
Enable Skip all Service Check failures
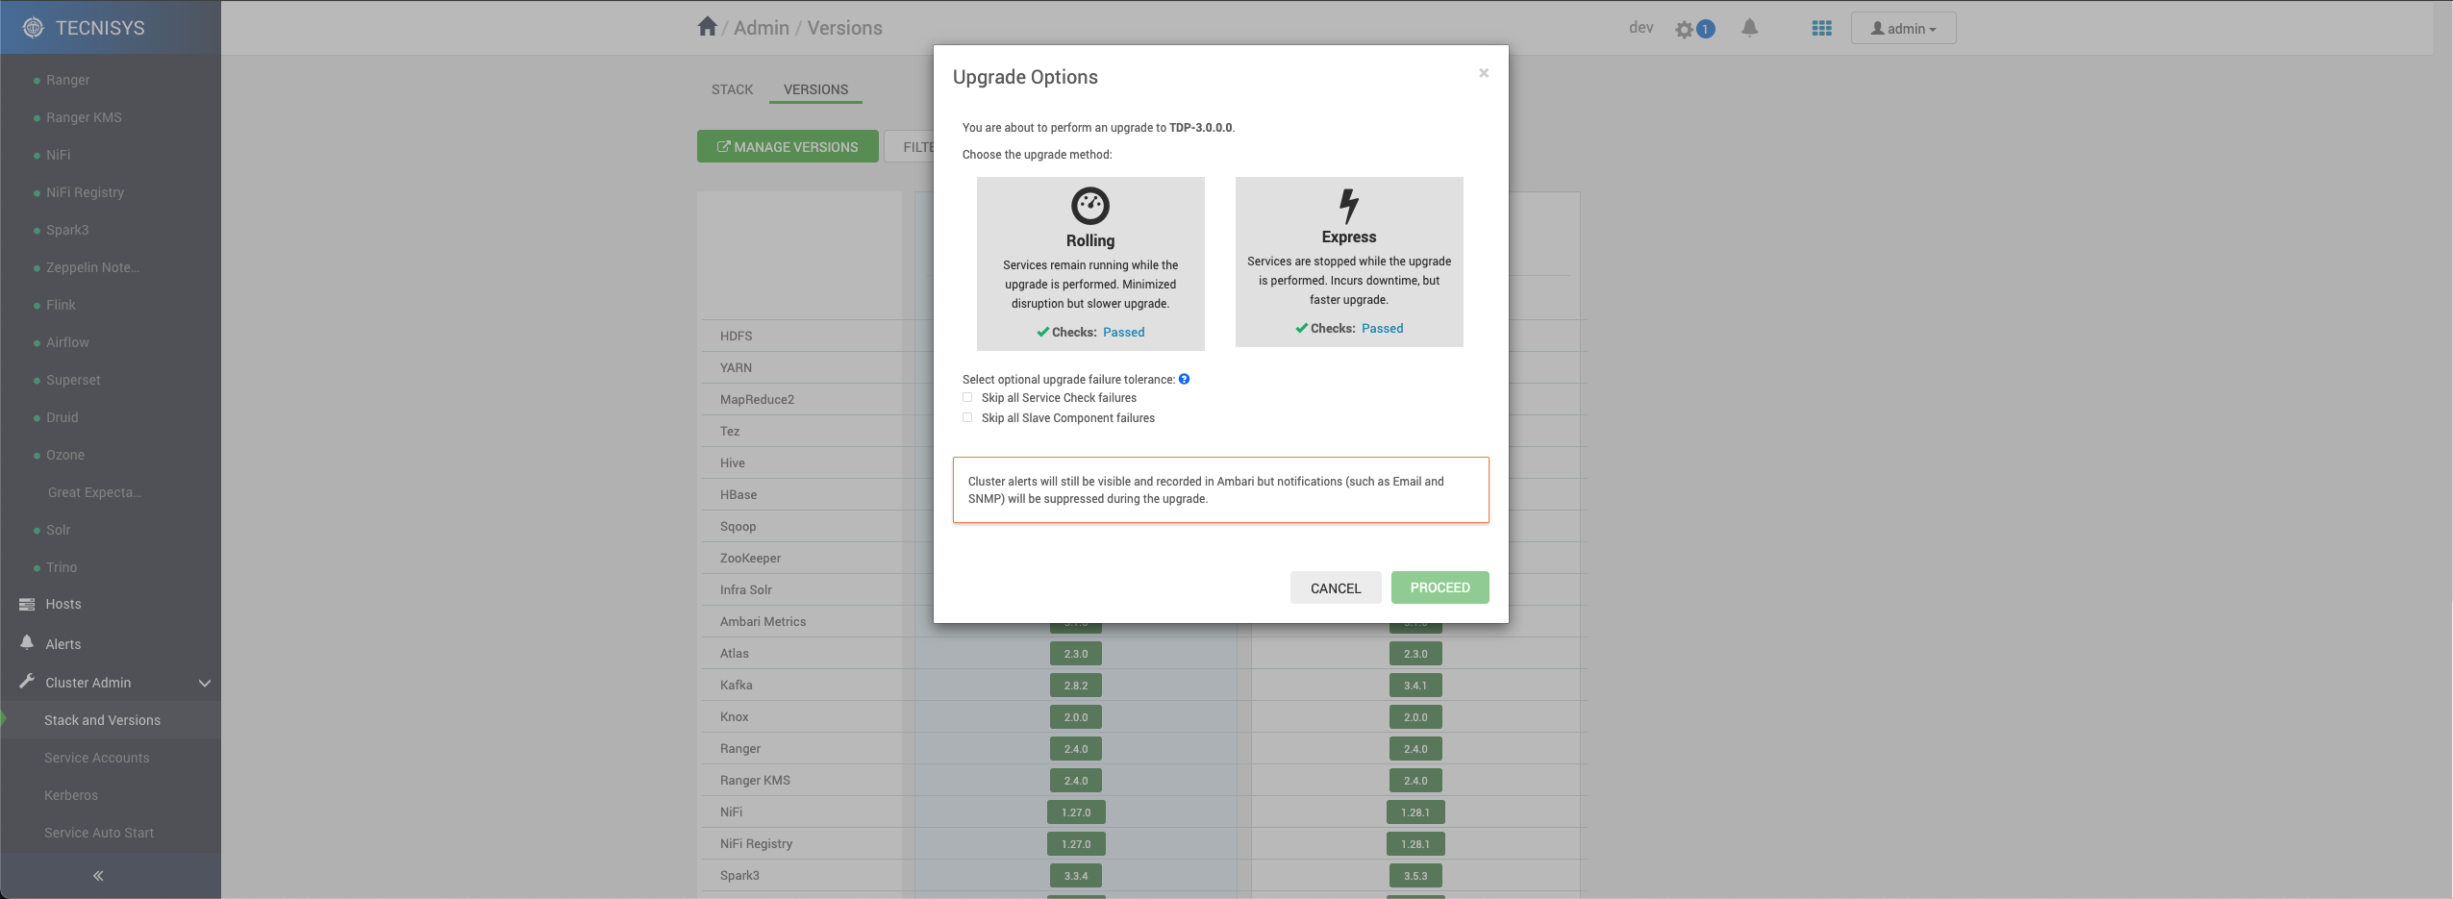pos(967,398)
